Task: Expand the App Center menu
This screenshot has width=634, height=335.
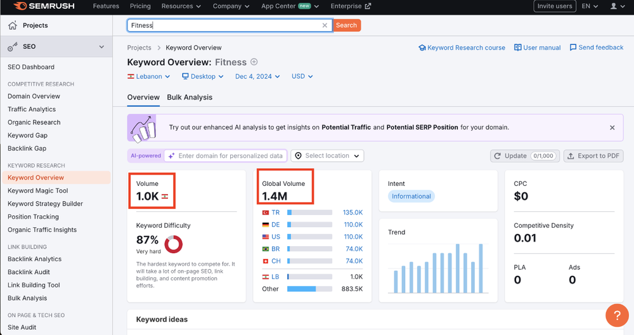Action: click(290, 6)
